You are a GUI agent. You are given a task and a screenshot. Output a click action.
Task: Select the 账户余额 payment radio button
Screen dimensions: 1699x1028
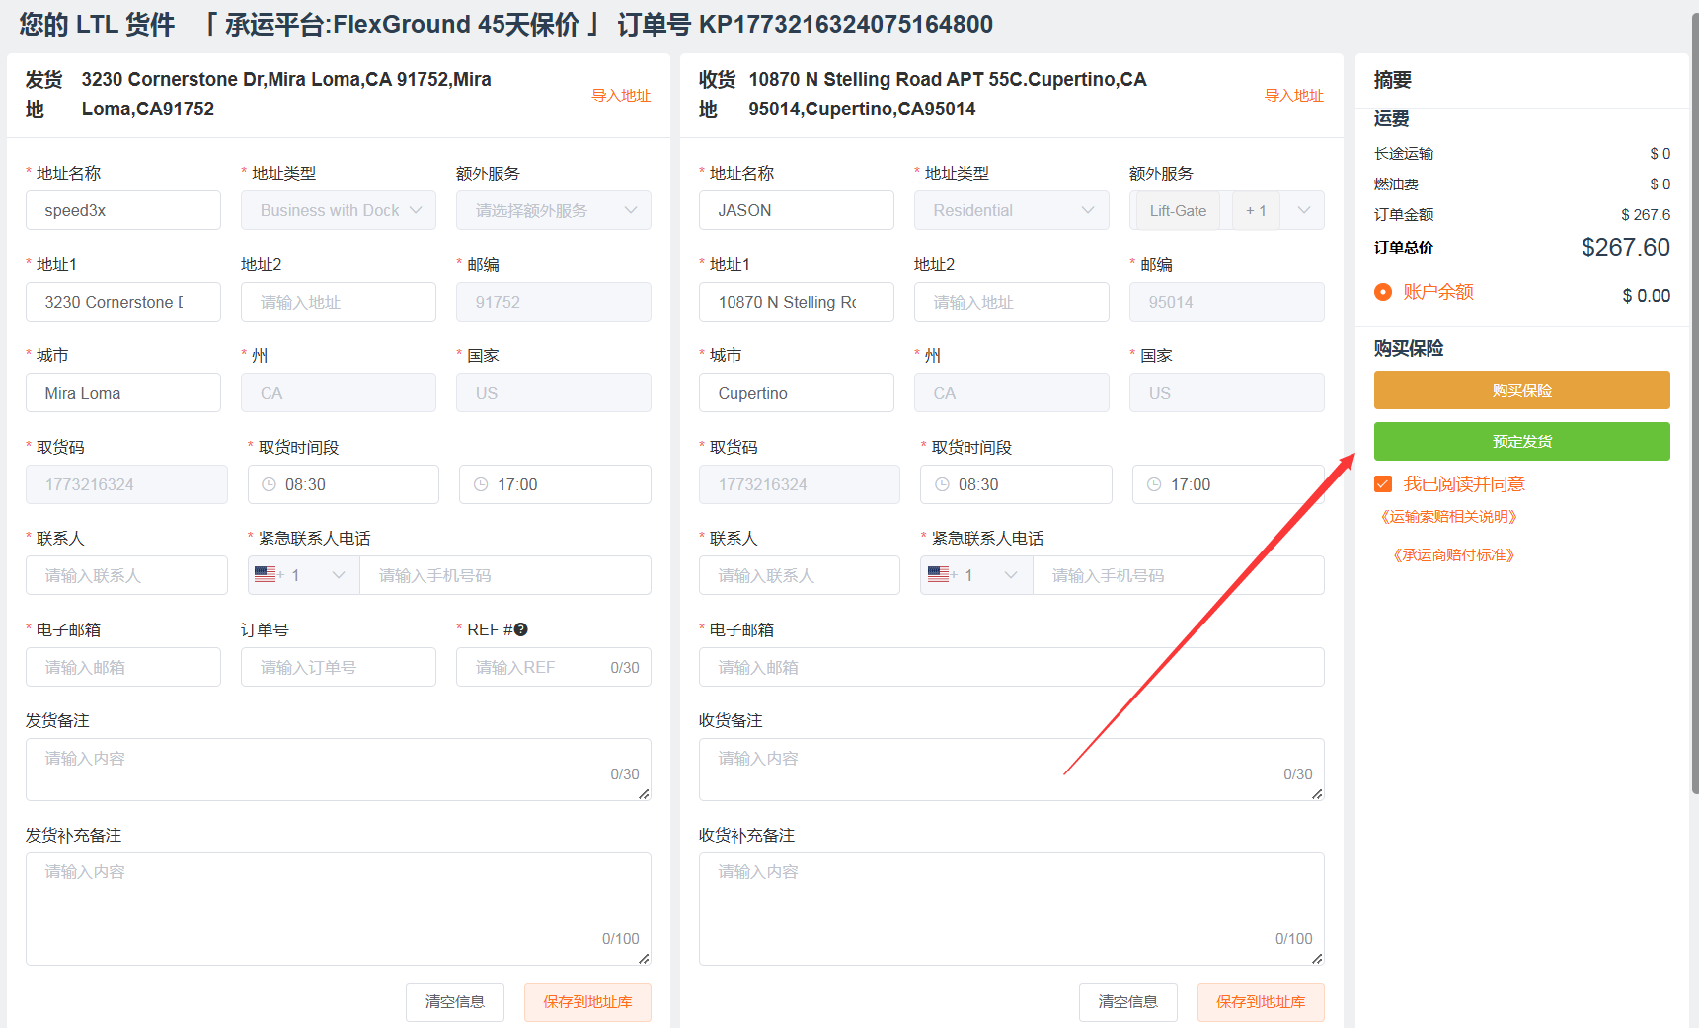pyautogui.click(x=1383, y=292)
